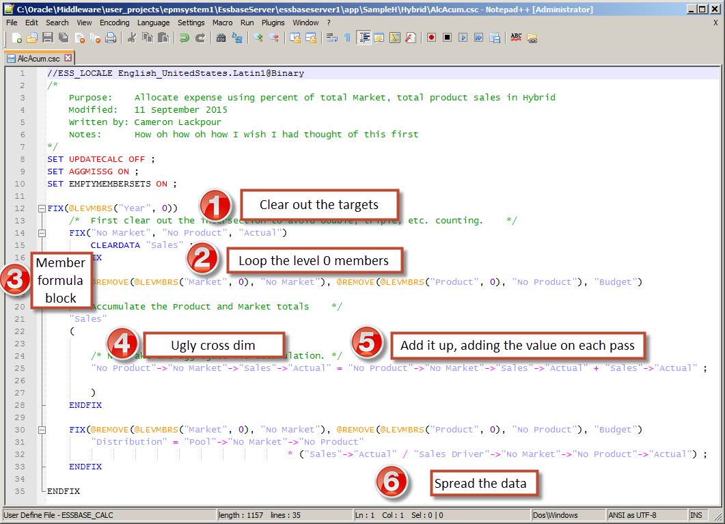The height and width of the screenshot is (524, 725).
Task: Click the Print icon in toolbar
Action: 111,38
